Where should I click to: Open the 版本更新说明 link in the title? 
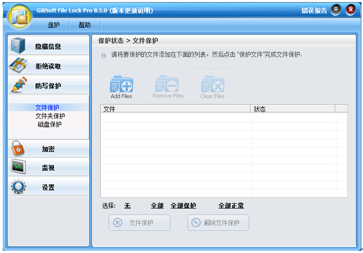(131, 10)
